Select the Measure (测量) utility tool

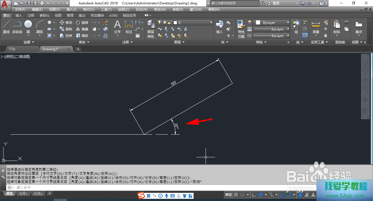coord(316,27)
